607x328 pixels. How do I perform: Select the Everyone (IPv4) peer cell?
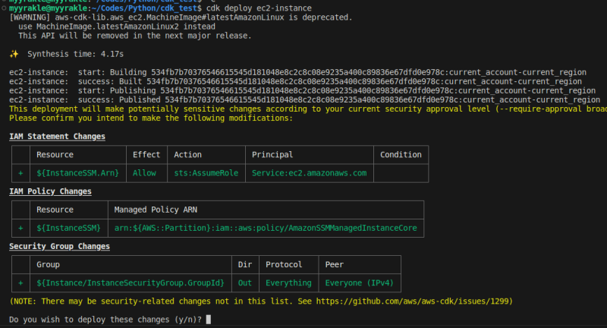[x=359, y=283]
